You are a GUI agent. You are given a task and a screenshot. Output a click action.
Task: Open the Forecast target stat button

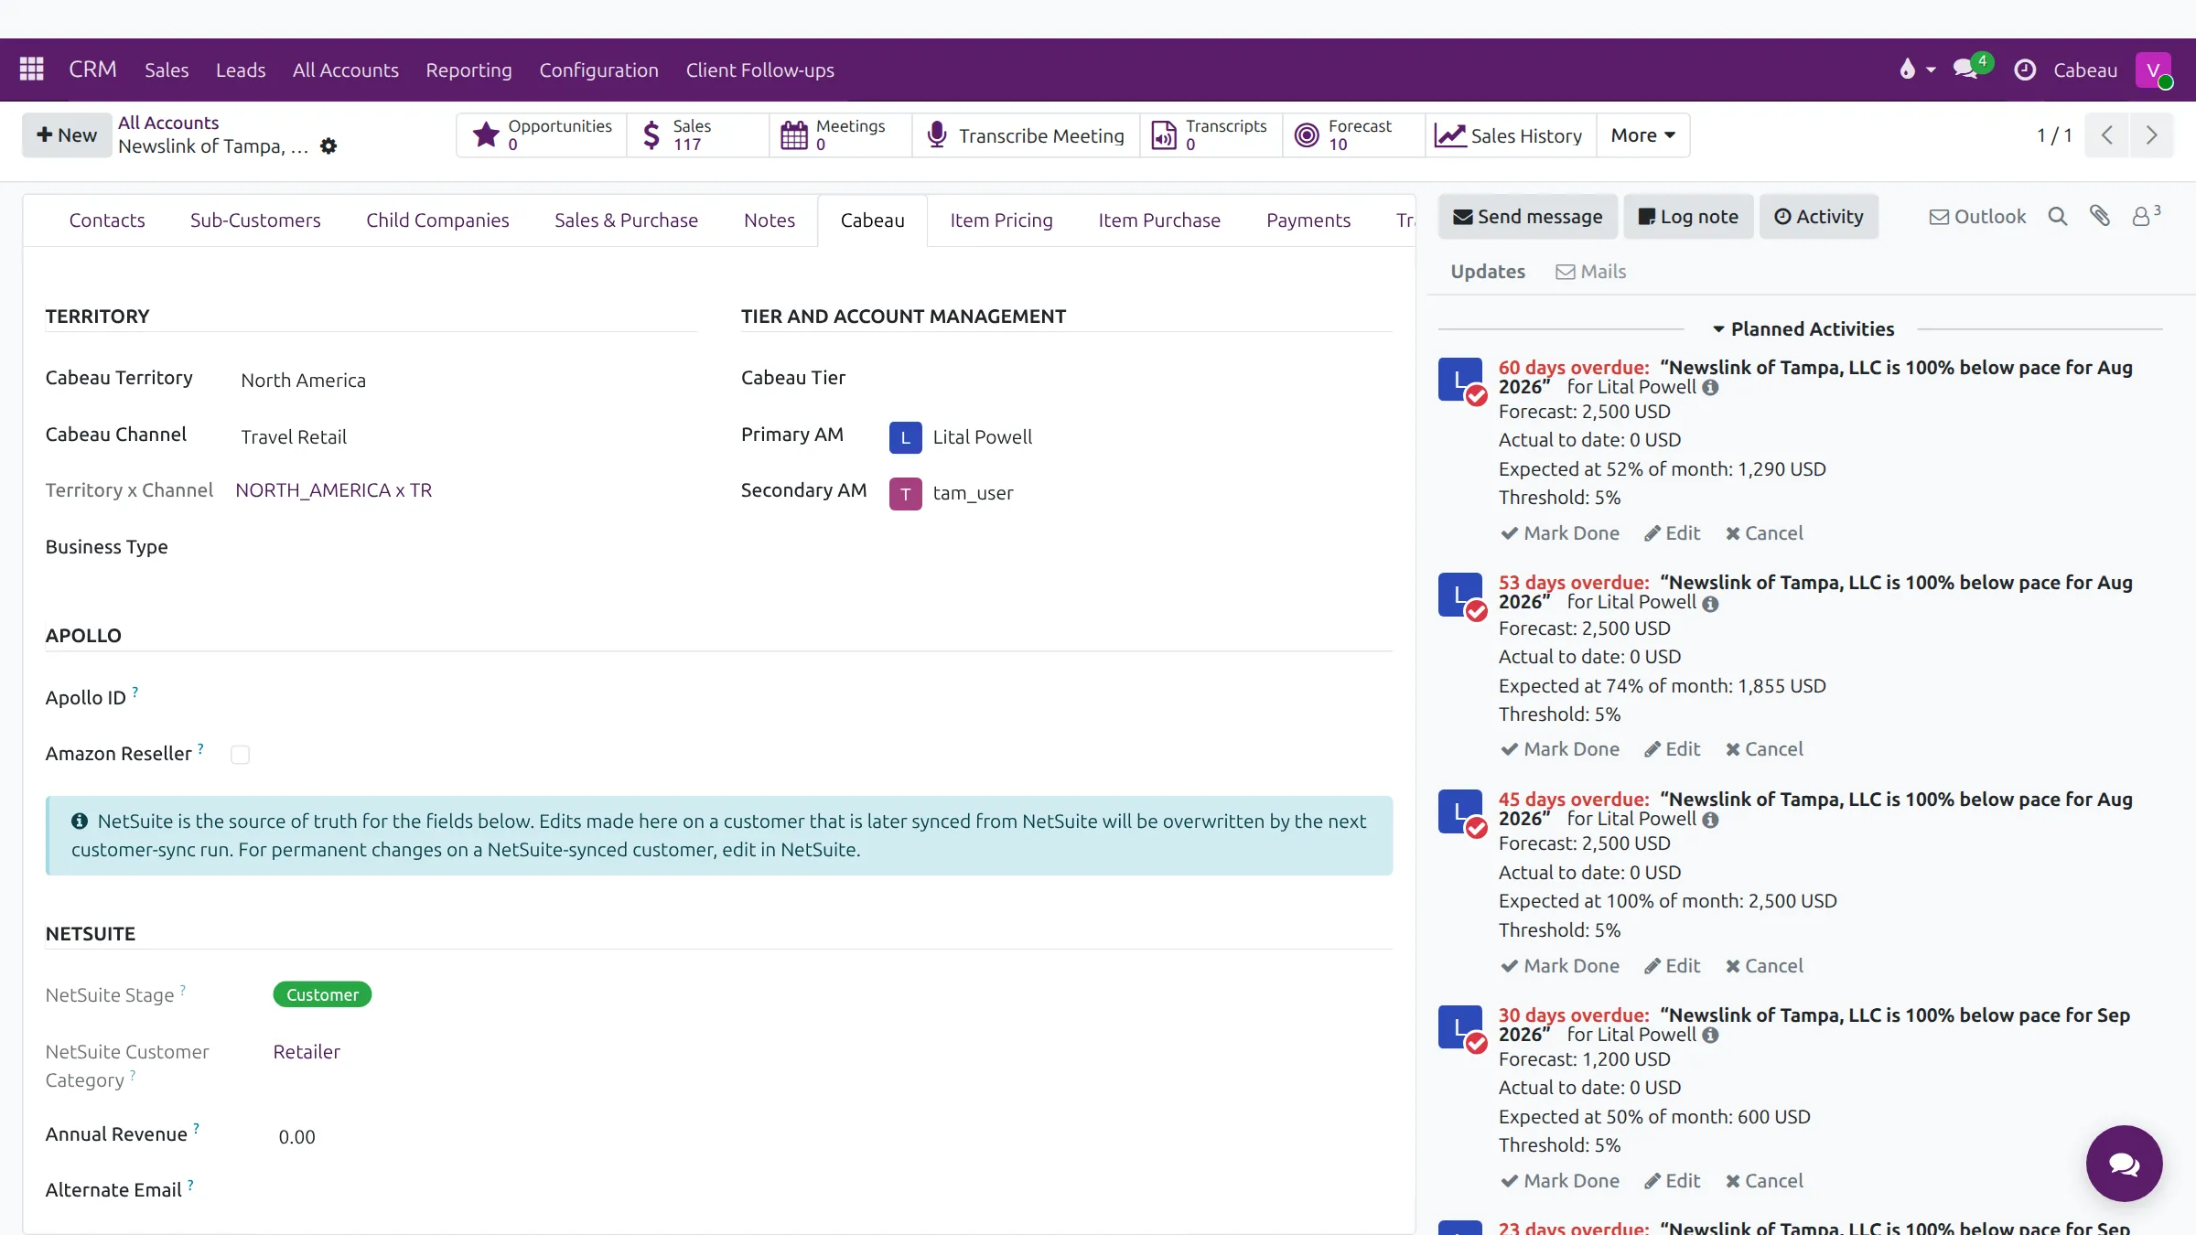tap(1353, 135)
